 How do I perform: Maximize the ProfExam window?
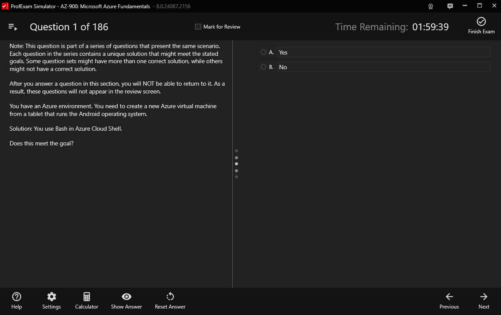pos(480,6)
